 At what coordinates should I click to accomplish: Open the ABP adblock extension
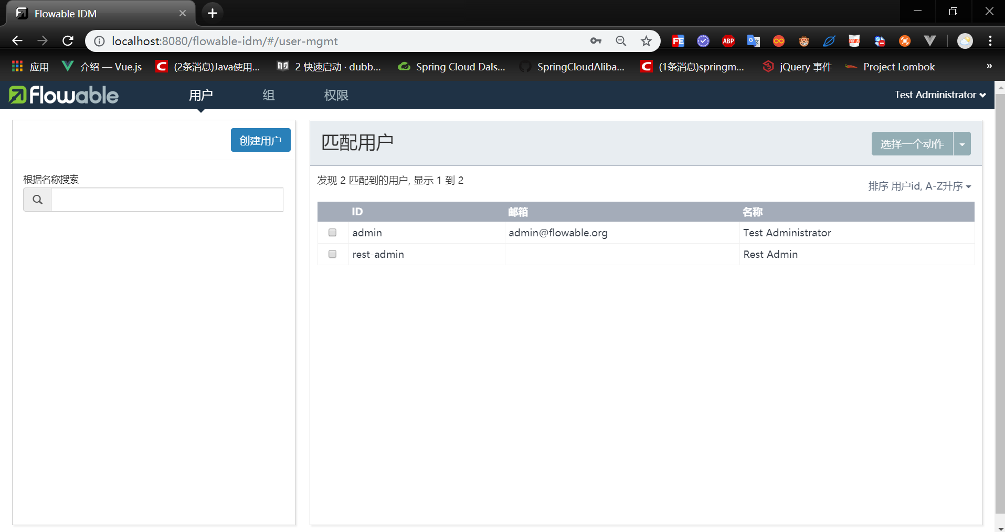click(728, 41)
